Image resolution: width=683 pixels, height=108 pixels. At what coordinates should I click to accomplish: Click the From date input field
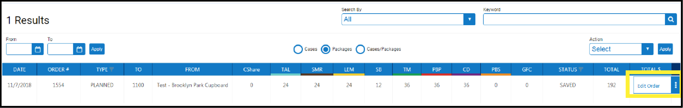(19, 49)
